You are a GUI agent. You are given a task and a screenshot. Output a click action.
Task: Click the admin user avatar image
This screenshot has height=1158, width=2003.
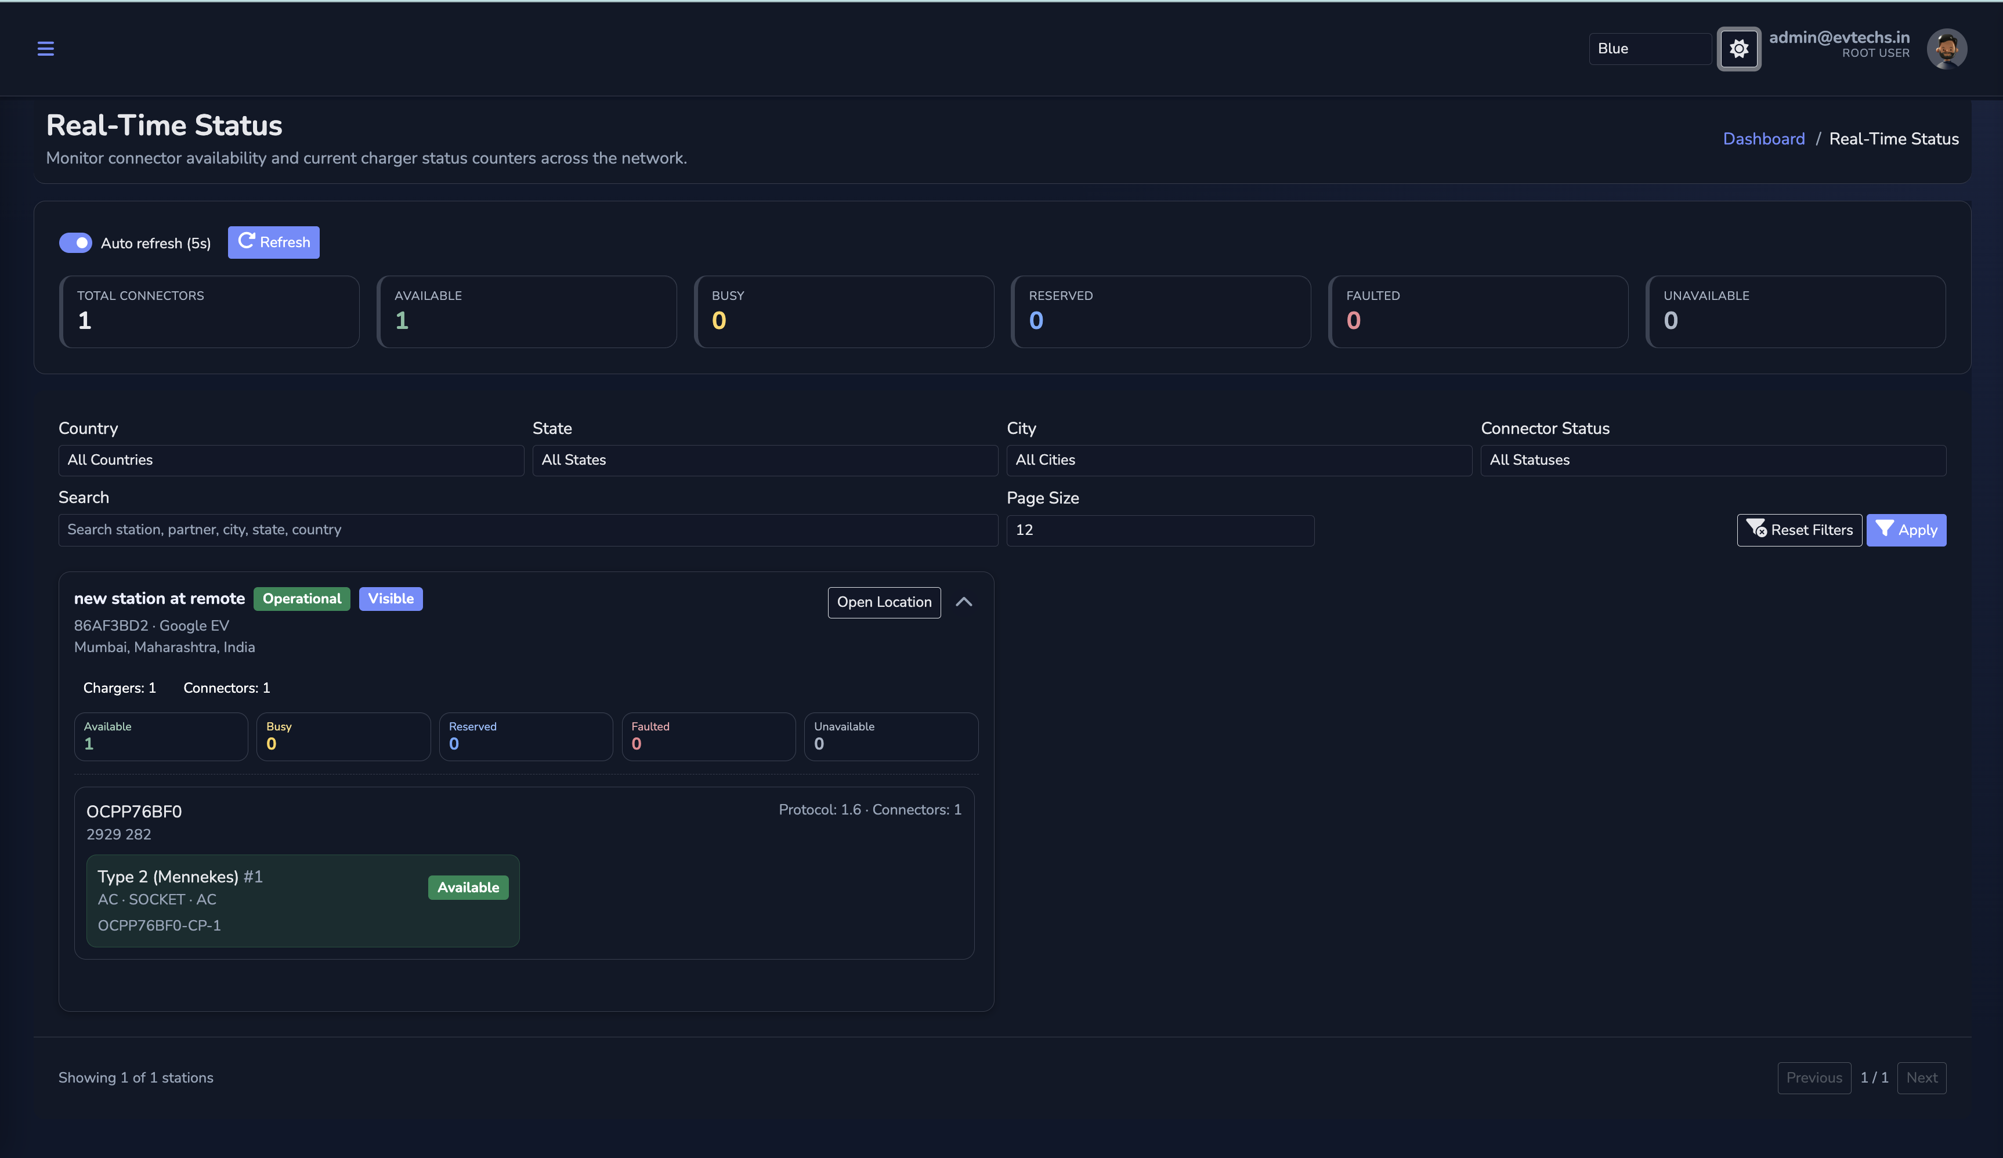1947,49
